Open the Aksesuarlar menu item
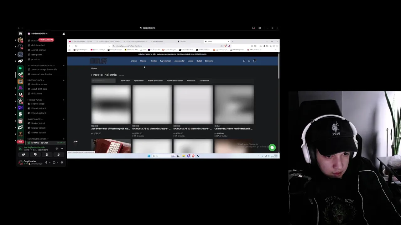The image size is (401, 225). point(180,61)
